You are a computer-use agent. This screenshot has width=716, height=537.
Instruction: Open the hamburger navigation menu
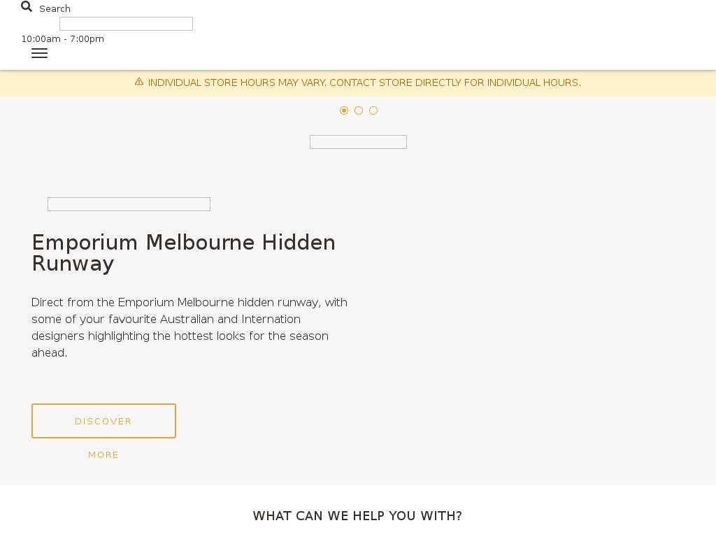pyautogui.click(x=39, y=53)
